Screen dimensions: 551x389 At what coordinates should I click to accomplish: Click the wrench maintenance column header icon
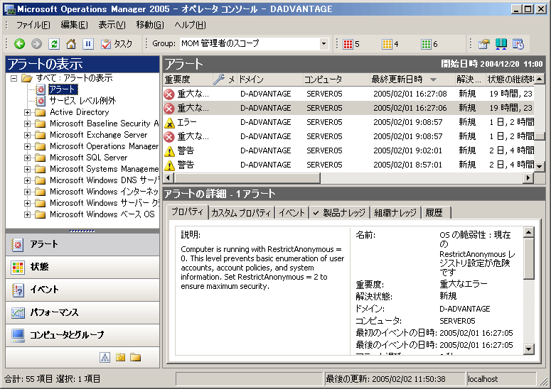[218, 80]
